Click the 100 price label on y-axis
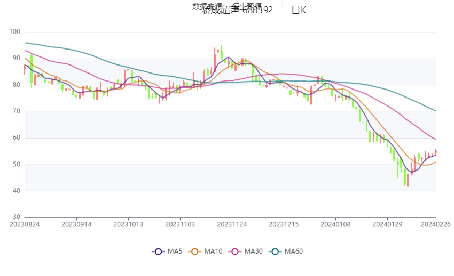Image resolution: width=454 pixels, height=276 pixels. coord(15,32)
